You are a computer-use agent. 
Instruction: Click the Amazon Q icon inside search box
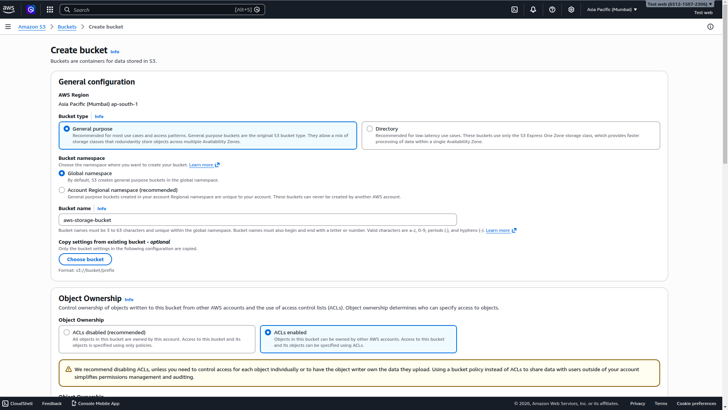coord(257,10)
